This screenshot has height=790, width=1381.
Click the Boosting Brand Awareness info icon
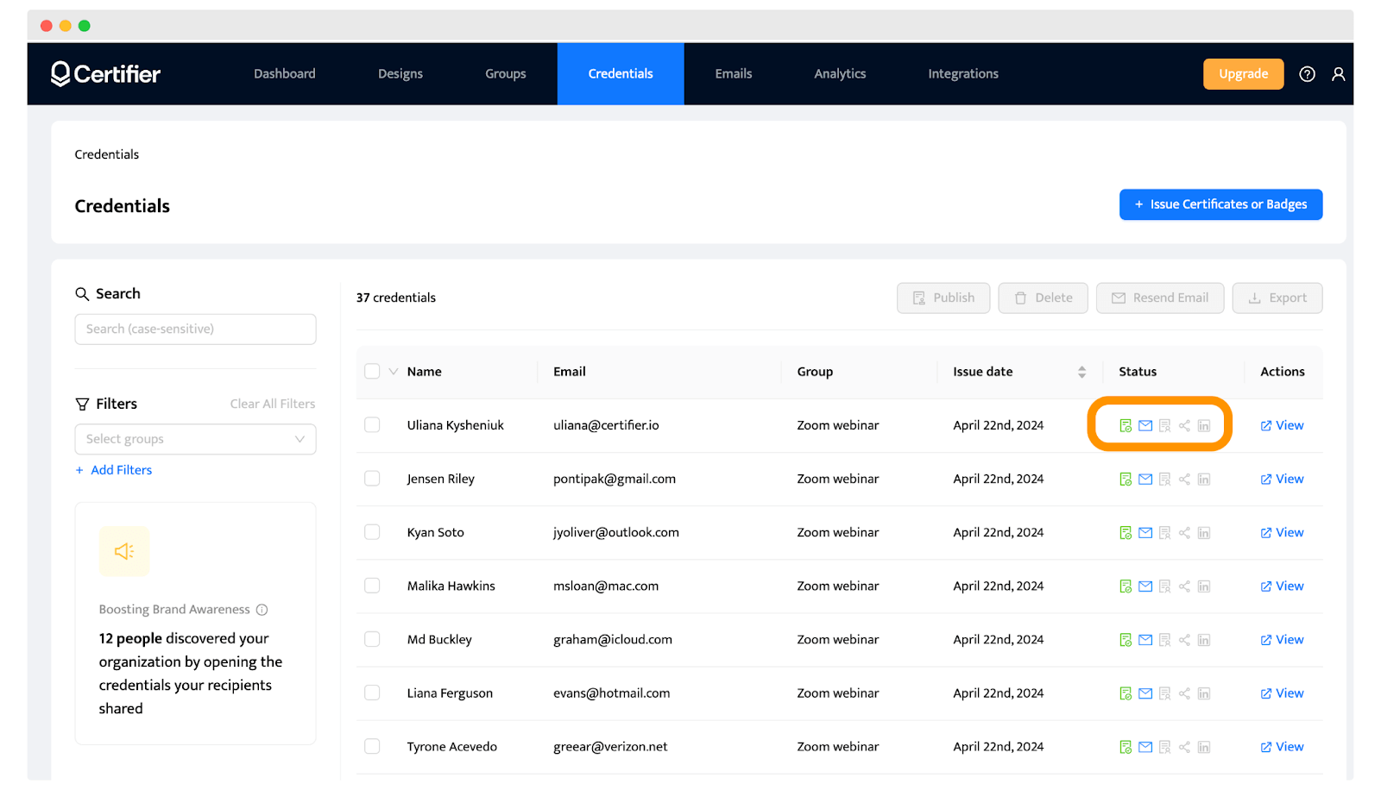click(x=262, y=610)
